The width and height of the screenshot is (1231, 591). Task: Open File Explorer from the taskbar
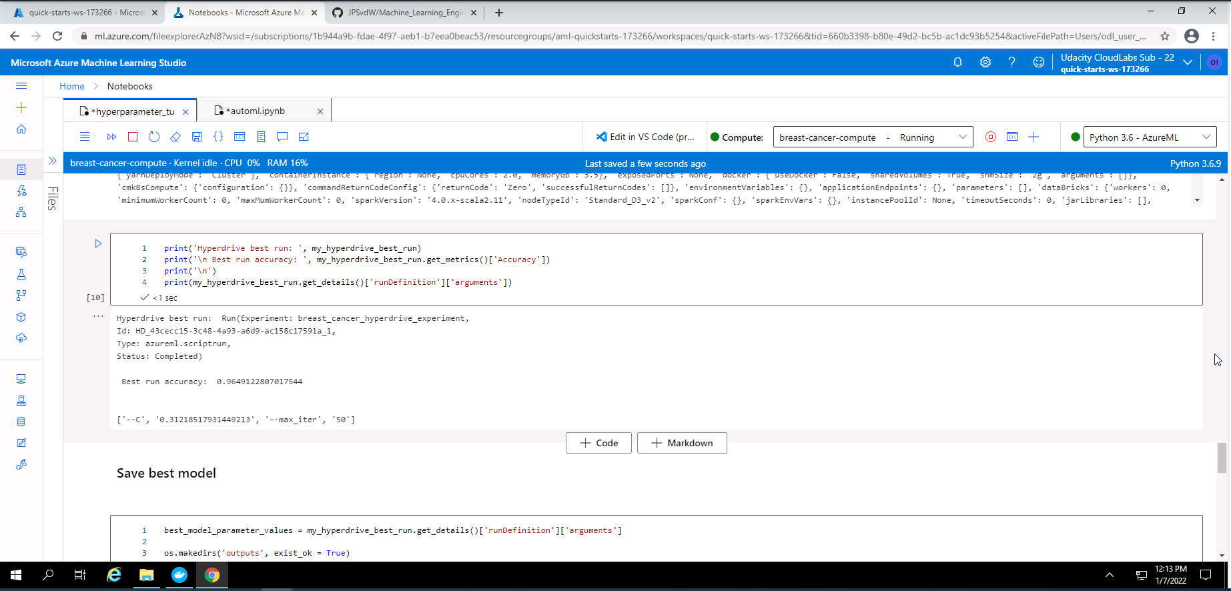pos(147,575)
